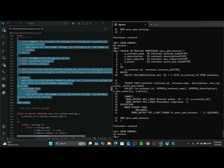Image resolution: width=224 pixels, height=168 pixels.
Task: Split the editor to the right
Action: point(105,29)
